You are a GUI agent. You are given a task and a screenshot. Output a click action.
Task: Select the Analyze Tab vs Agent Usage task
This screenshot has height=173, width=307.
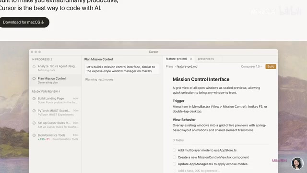point(55,68)
